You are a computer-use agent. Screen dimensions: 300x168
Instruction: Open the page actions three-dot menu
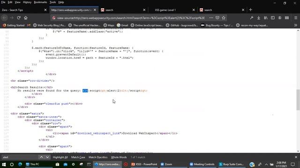click(211, 18)
